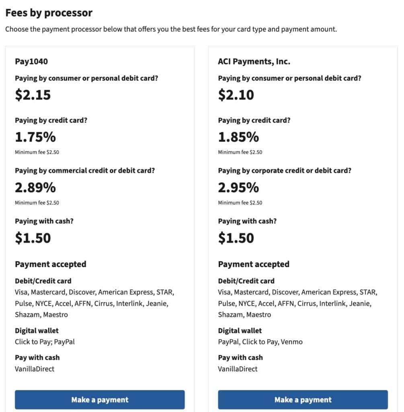Select the ACI Payments, Inc. title

click(254, 62)
